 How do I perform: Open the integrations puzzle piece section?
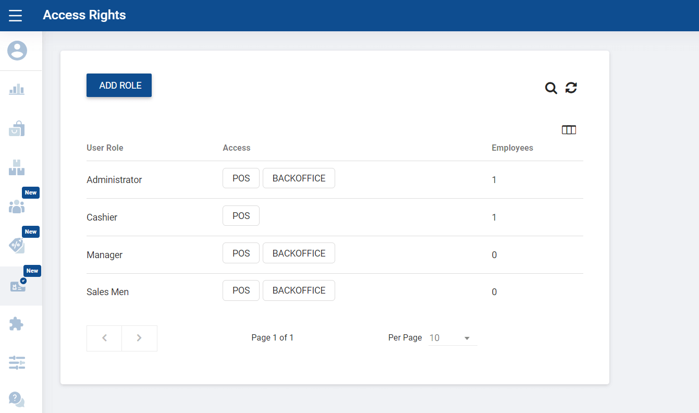tap(17, 324)
